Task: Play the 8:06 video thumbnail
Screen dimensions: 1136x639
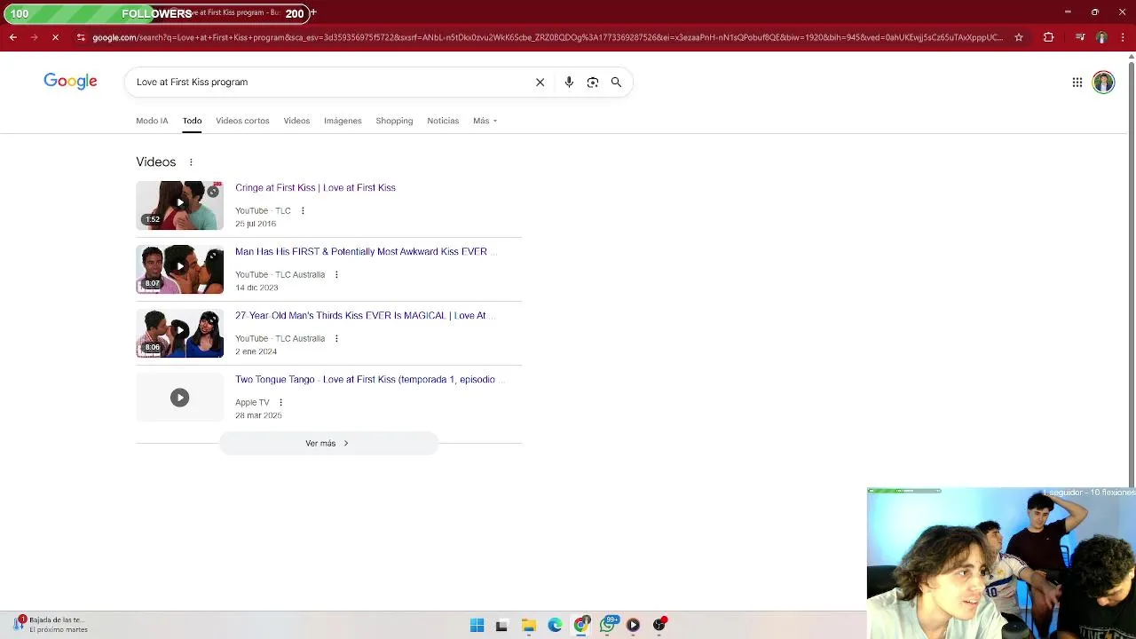Action: (179, 333)
